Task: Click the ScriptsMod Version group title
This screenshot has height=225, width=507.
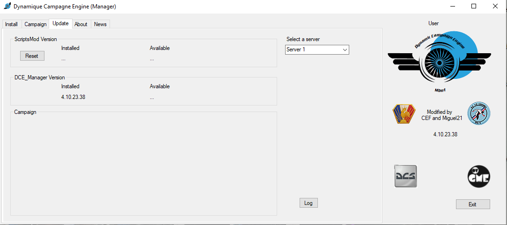Action: [36, 39]
